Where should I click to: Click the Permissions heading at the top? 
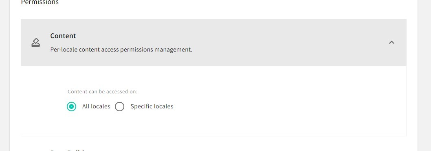40,2
